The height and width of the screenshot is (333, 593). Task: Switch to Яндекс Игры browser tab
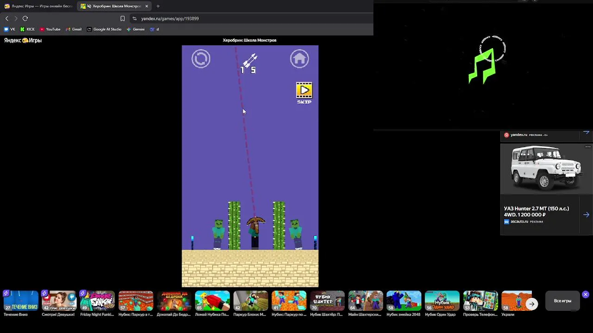[x=38, y=6]
